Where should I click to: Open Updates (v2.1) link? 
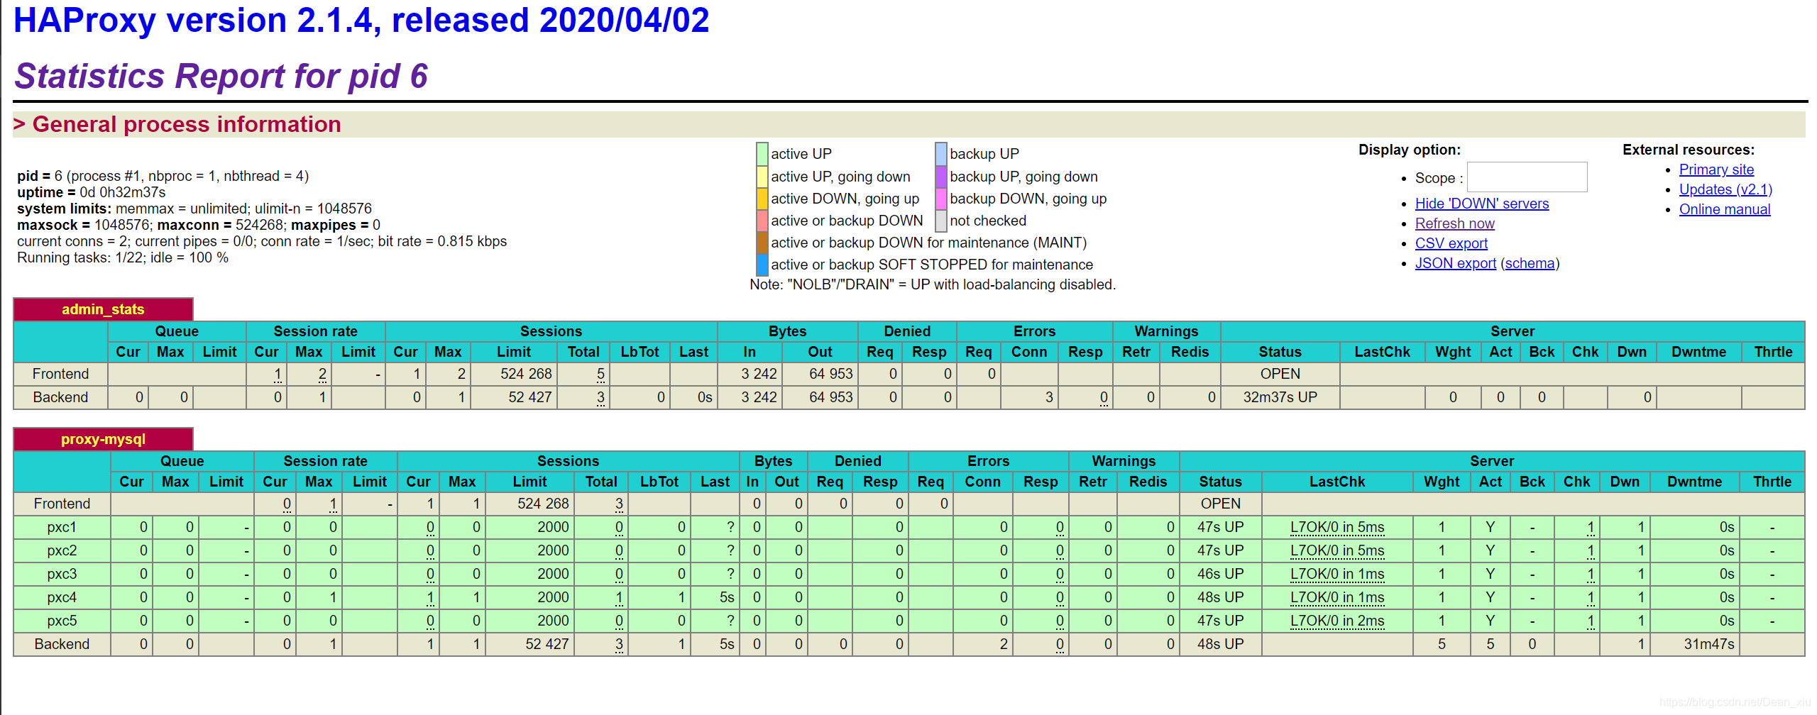click(1725, 189)
